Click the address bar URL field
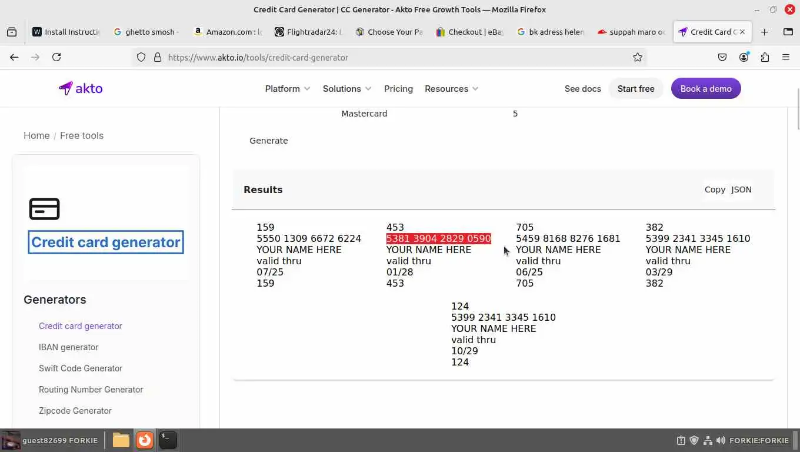 pyautogui.click(x=388, y=57)
